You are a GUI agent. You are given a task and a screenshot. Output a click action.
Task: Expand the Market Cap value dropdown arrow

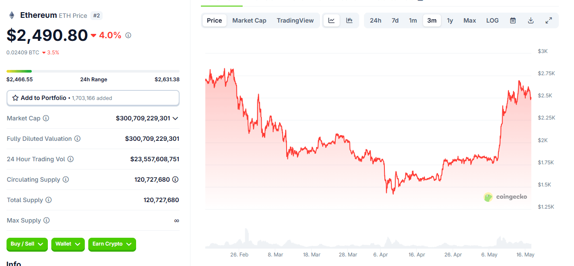pos(176,118)
